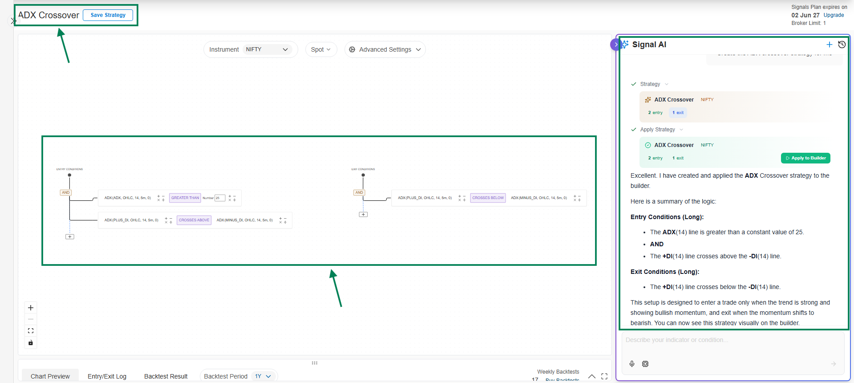Collapse the Signal AI panel arrow

615,45
